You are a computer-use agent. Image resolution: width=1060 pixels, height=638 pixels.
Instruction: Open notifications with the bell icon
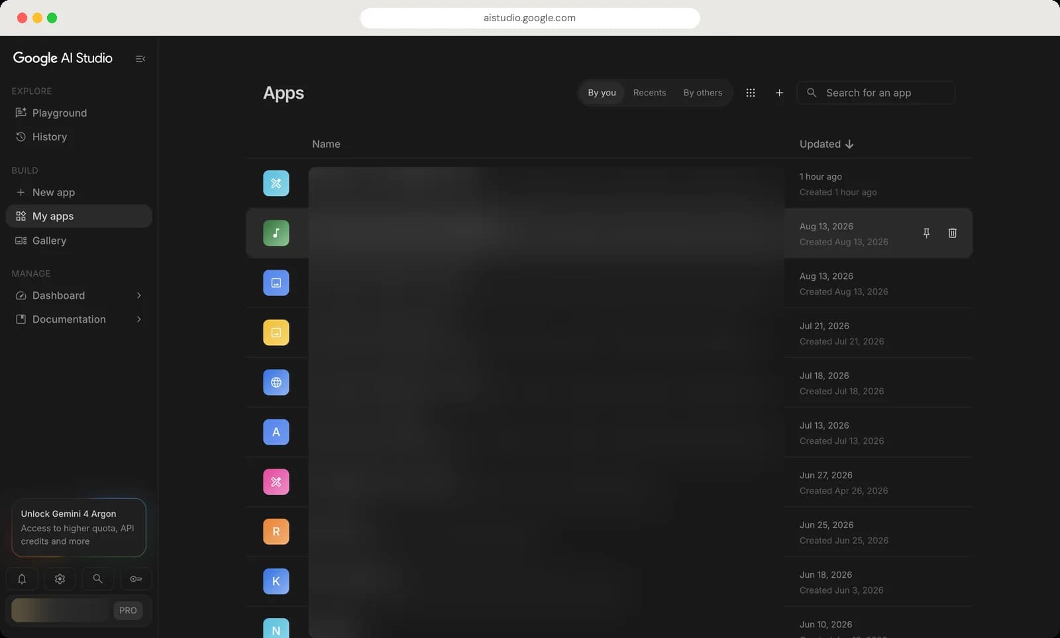[x=22, y=579]
